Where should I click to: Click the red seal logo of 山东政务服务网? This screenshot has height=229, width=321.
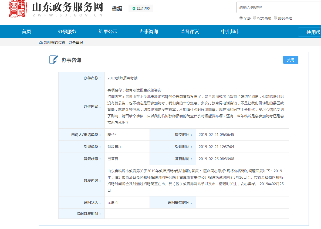[x=18, y=9]
